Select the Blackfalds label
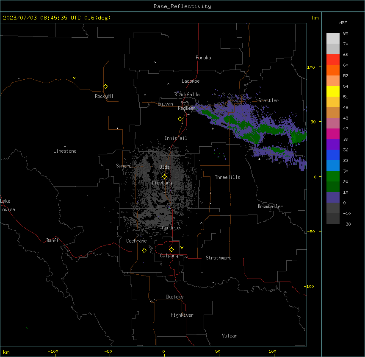 click(187, 95)
